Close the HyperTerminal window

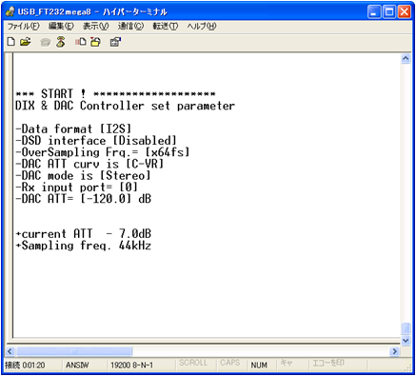pos(405,12)
